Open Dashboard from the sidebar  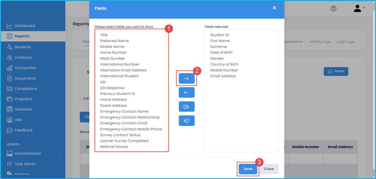(25, 26)
